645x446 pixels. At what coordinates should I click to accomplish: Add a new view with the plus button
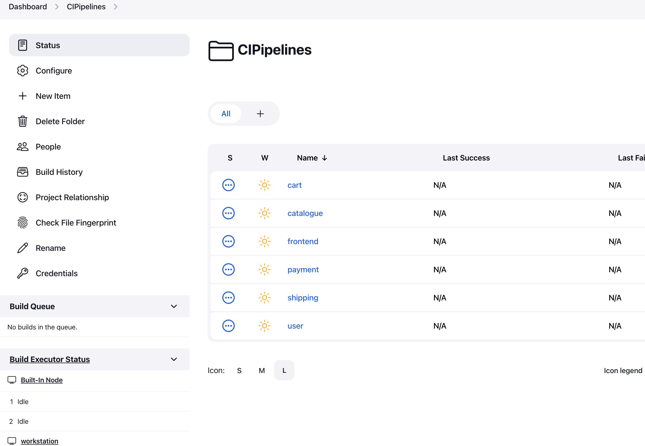260,114
